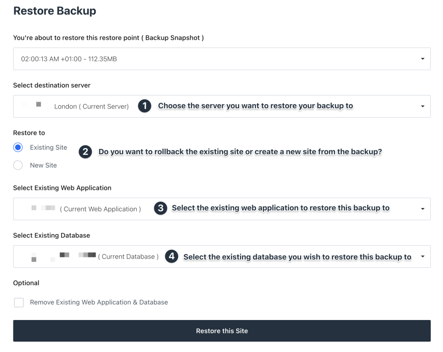Click the 'London ( Current Server)' value
This screenshot has width=443, height=352.
point(91,106)
